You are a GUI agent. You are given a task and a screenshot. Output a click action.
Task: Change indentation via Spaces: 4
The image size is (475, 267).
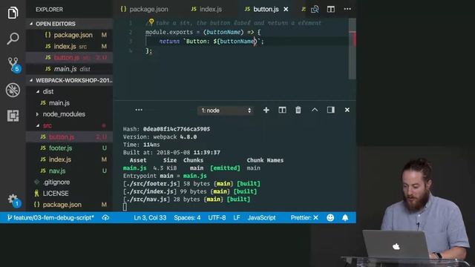[187, 217]
